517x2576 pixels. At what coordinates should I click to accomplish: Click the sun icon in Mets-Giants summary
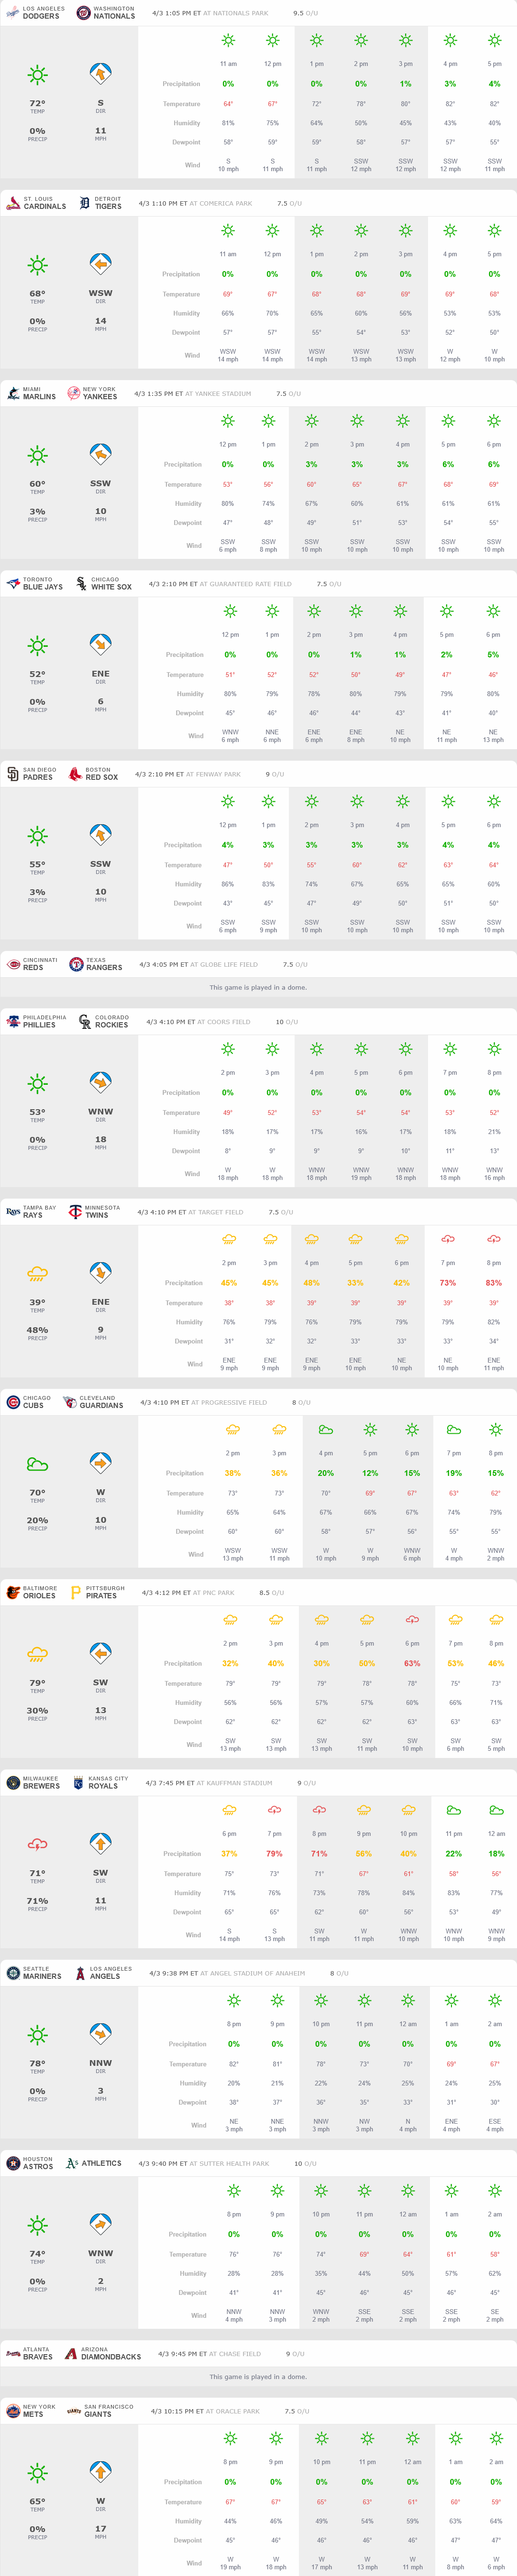coord(37,2465)
